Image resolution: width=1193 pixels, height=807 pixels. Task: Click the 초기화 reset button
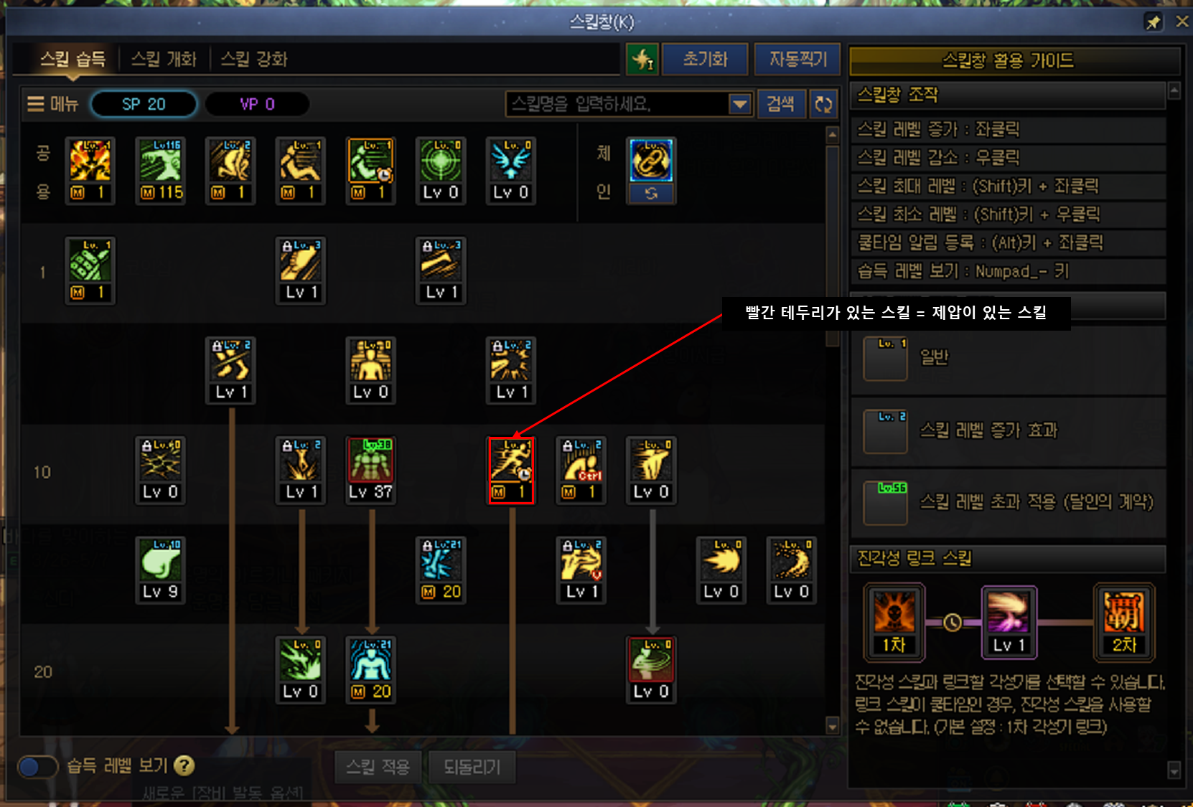(x=705, y=60)
